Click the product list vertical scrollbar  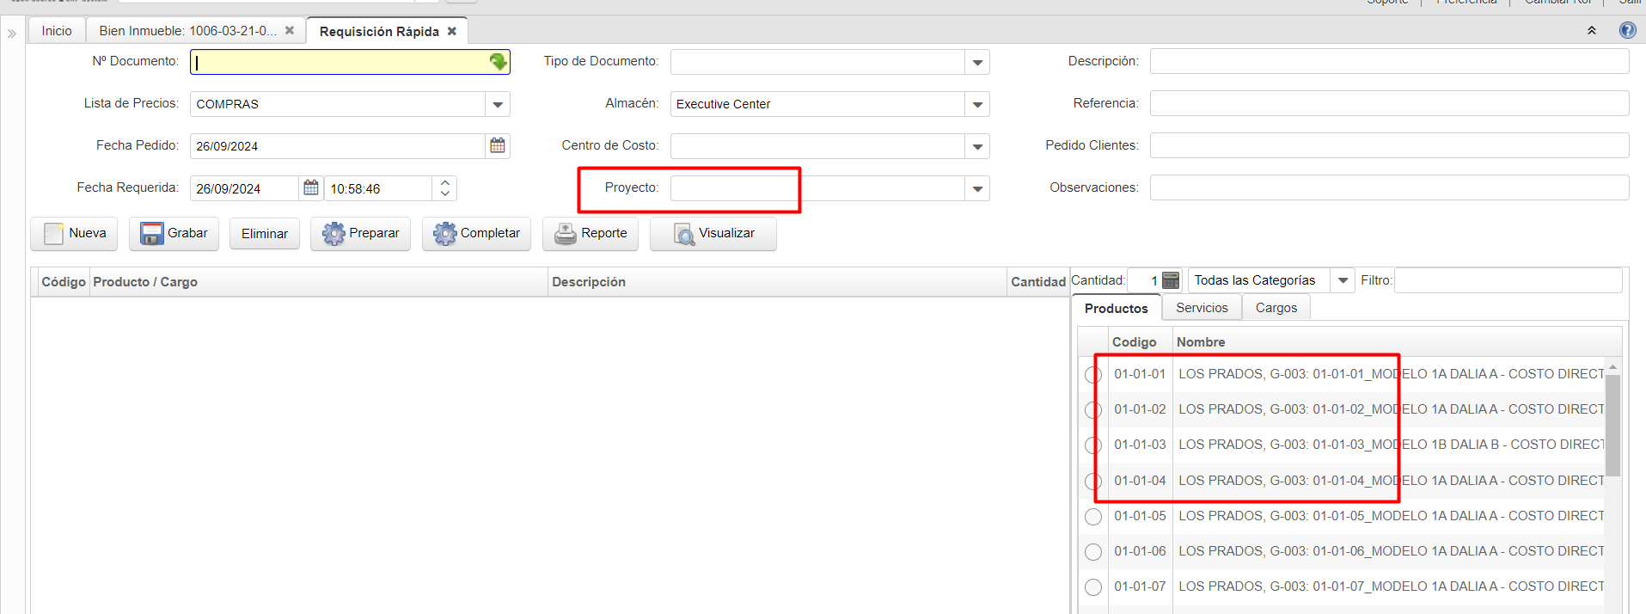click(x=1612, y=426)
